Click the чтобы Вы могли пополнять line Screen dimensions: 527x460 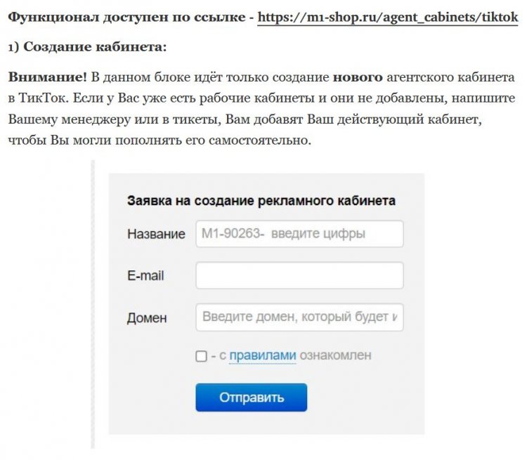tap(160, 140)
